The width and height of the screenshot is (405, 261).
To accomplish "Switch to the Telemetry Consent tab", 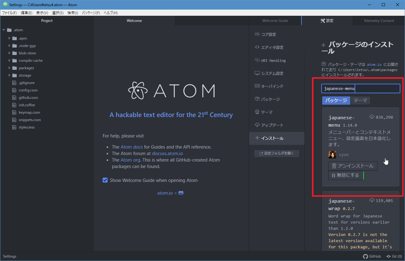I will [379, 21].
